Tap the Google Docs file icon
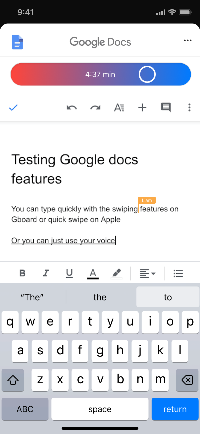The image size is (200, 434). (x=17, y=42)
